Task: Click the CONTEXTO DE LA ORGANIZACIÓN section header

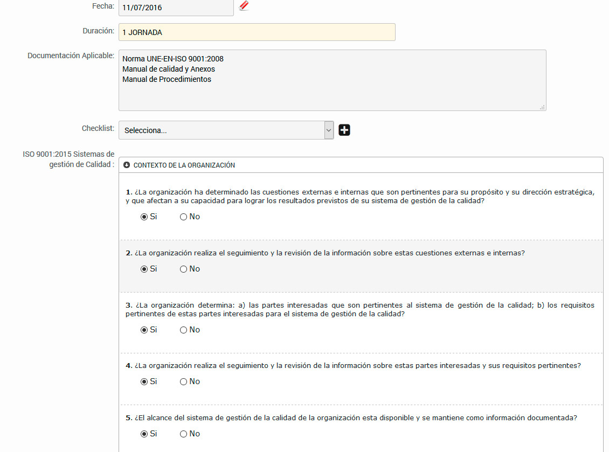Action: pyautogui.click(x=361, y=165)
